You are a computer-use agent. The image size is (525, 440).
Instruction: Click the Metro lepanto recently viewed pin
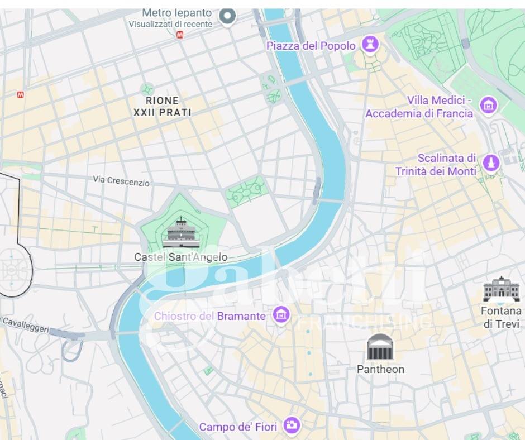click(x=228, y=16)
